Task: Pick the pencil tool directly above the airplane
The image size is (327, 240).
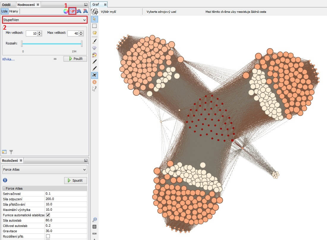Action: tap(94, 68)
